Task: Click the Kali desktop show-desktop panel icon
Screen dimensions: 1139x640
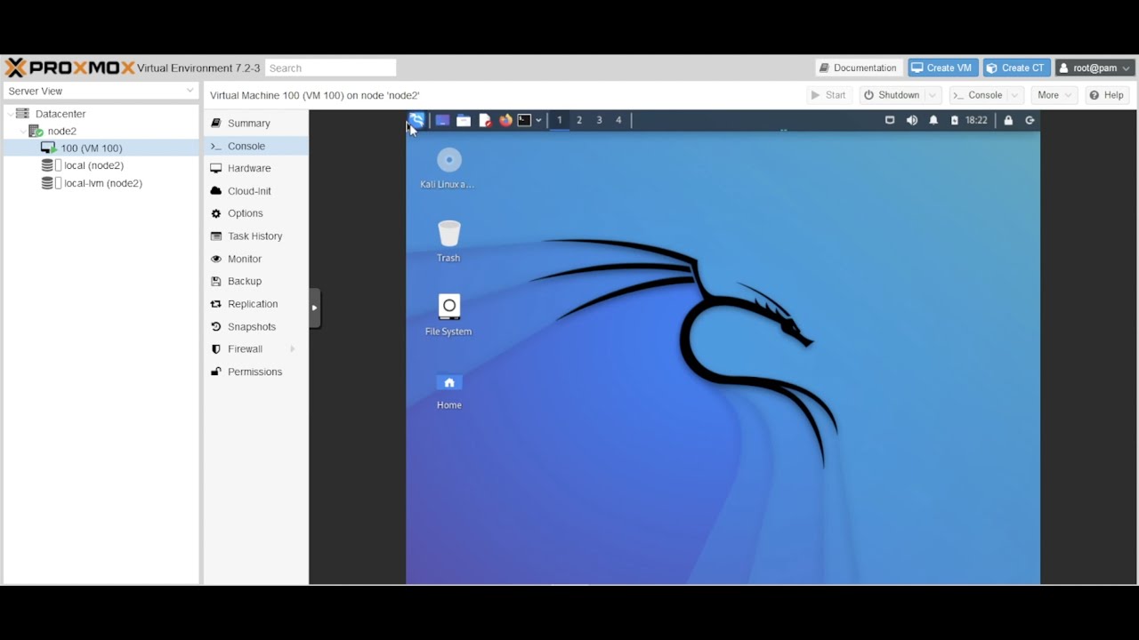Action: pyautogui.click(x=442, y=120)
